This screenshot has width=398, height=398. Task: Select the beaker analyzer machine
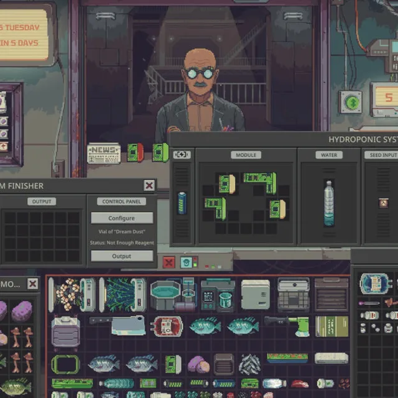tap(218, 295)
